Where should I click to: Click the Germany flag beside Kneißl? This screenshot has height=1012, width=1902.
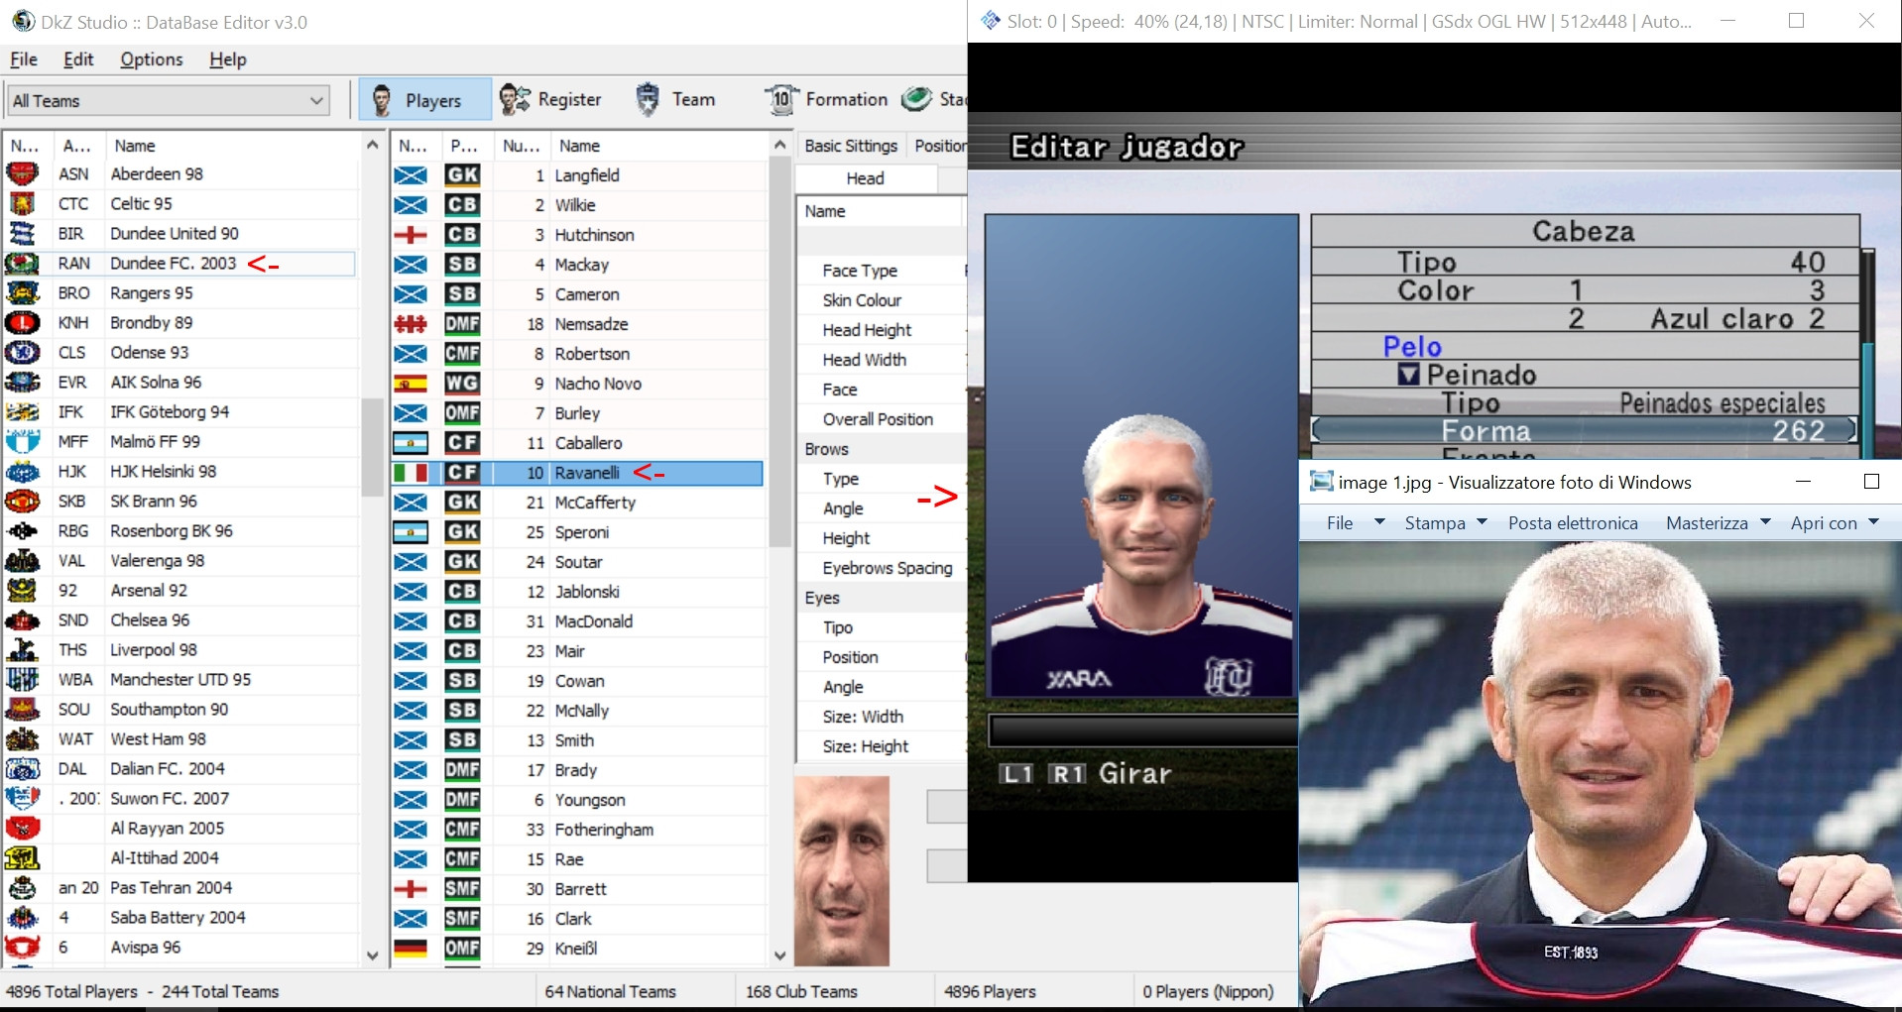411,949
